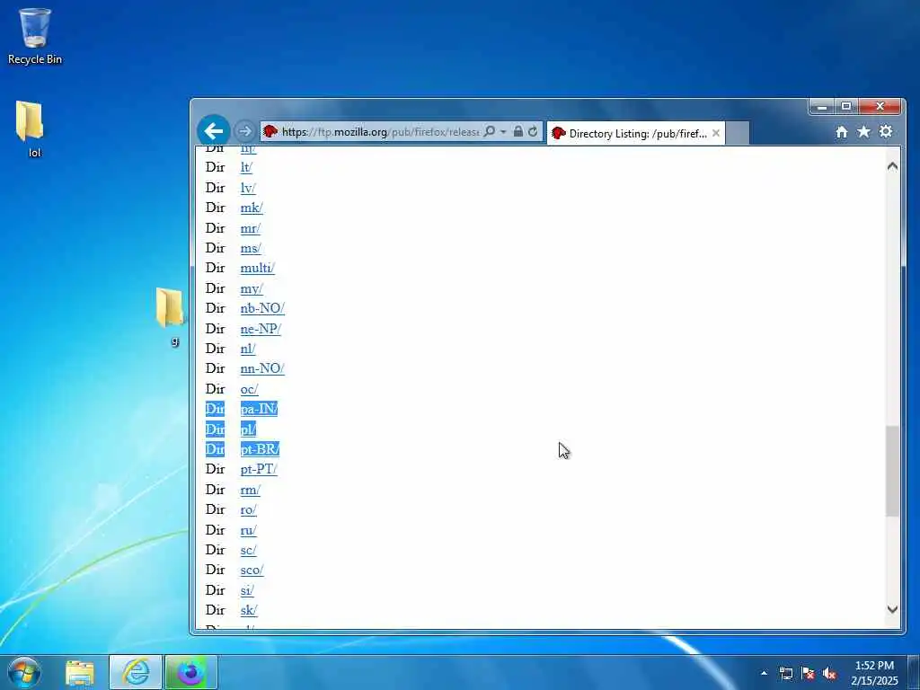Refresh the page with reload icon
Image resolution: width=920 pixels, height=690 pixels.
click(x=533, y=131)
